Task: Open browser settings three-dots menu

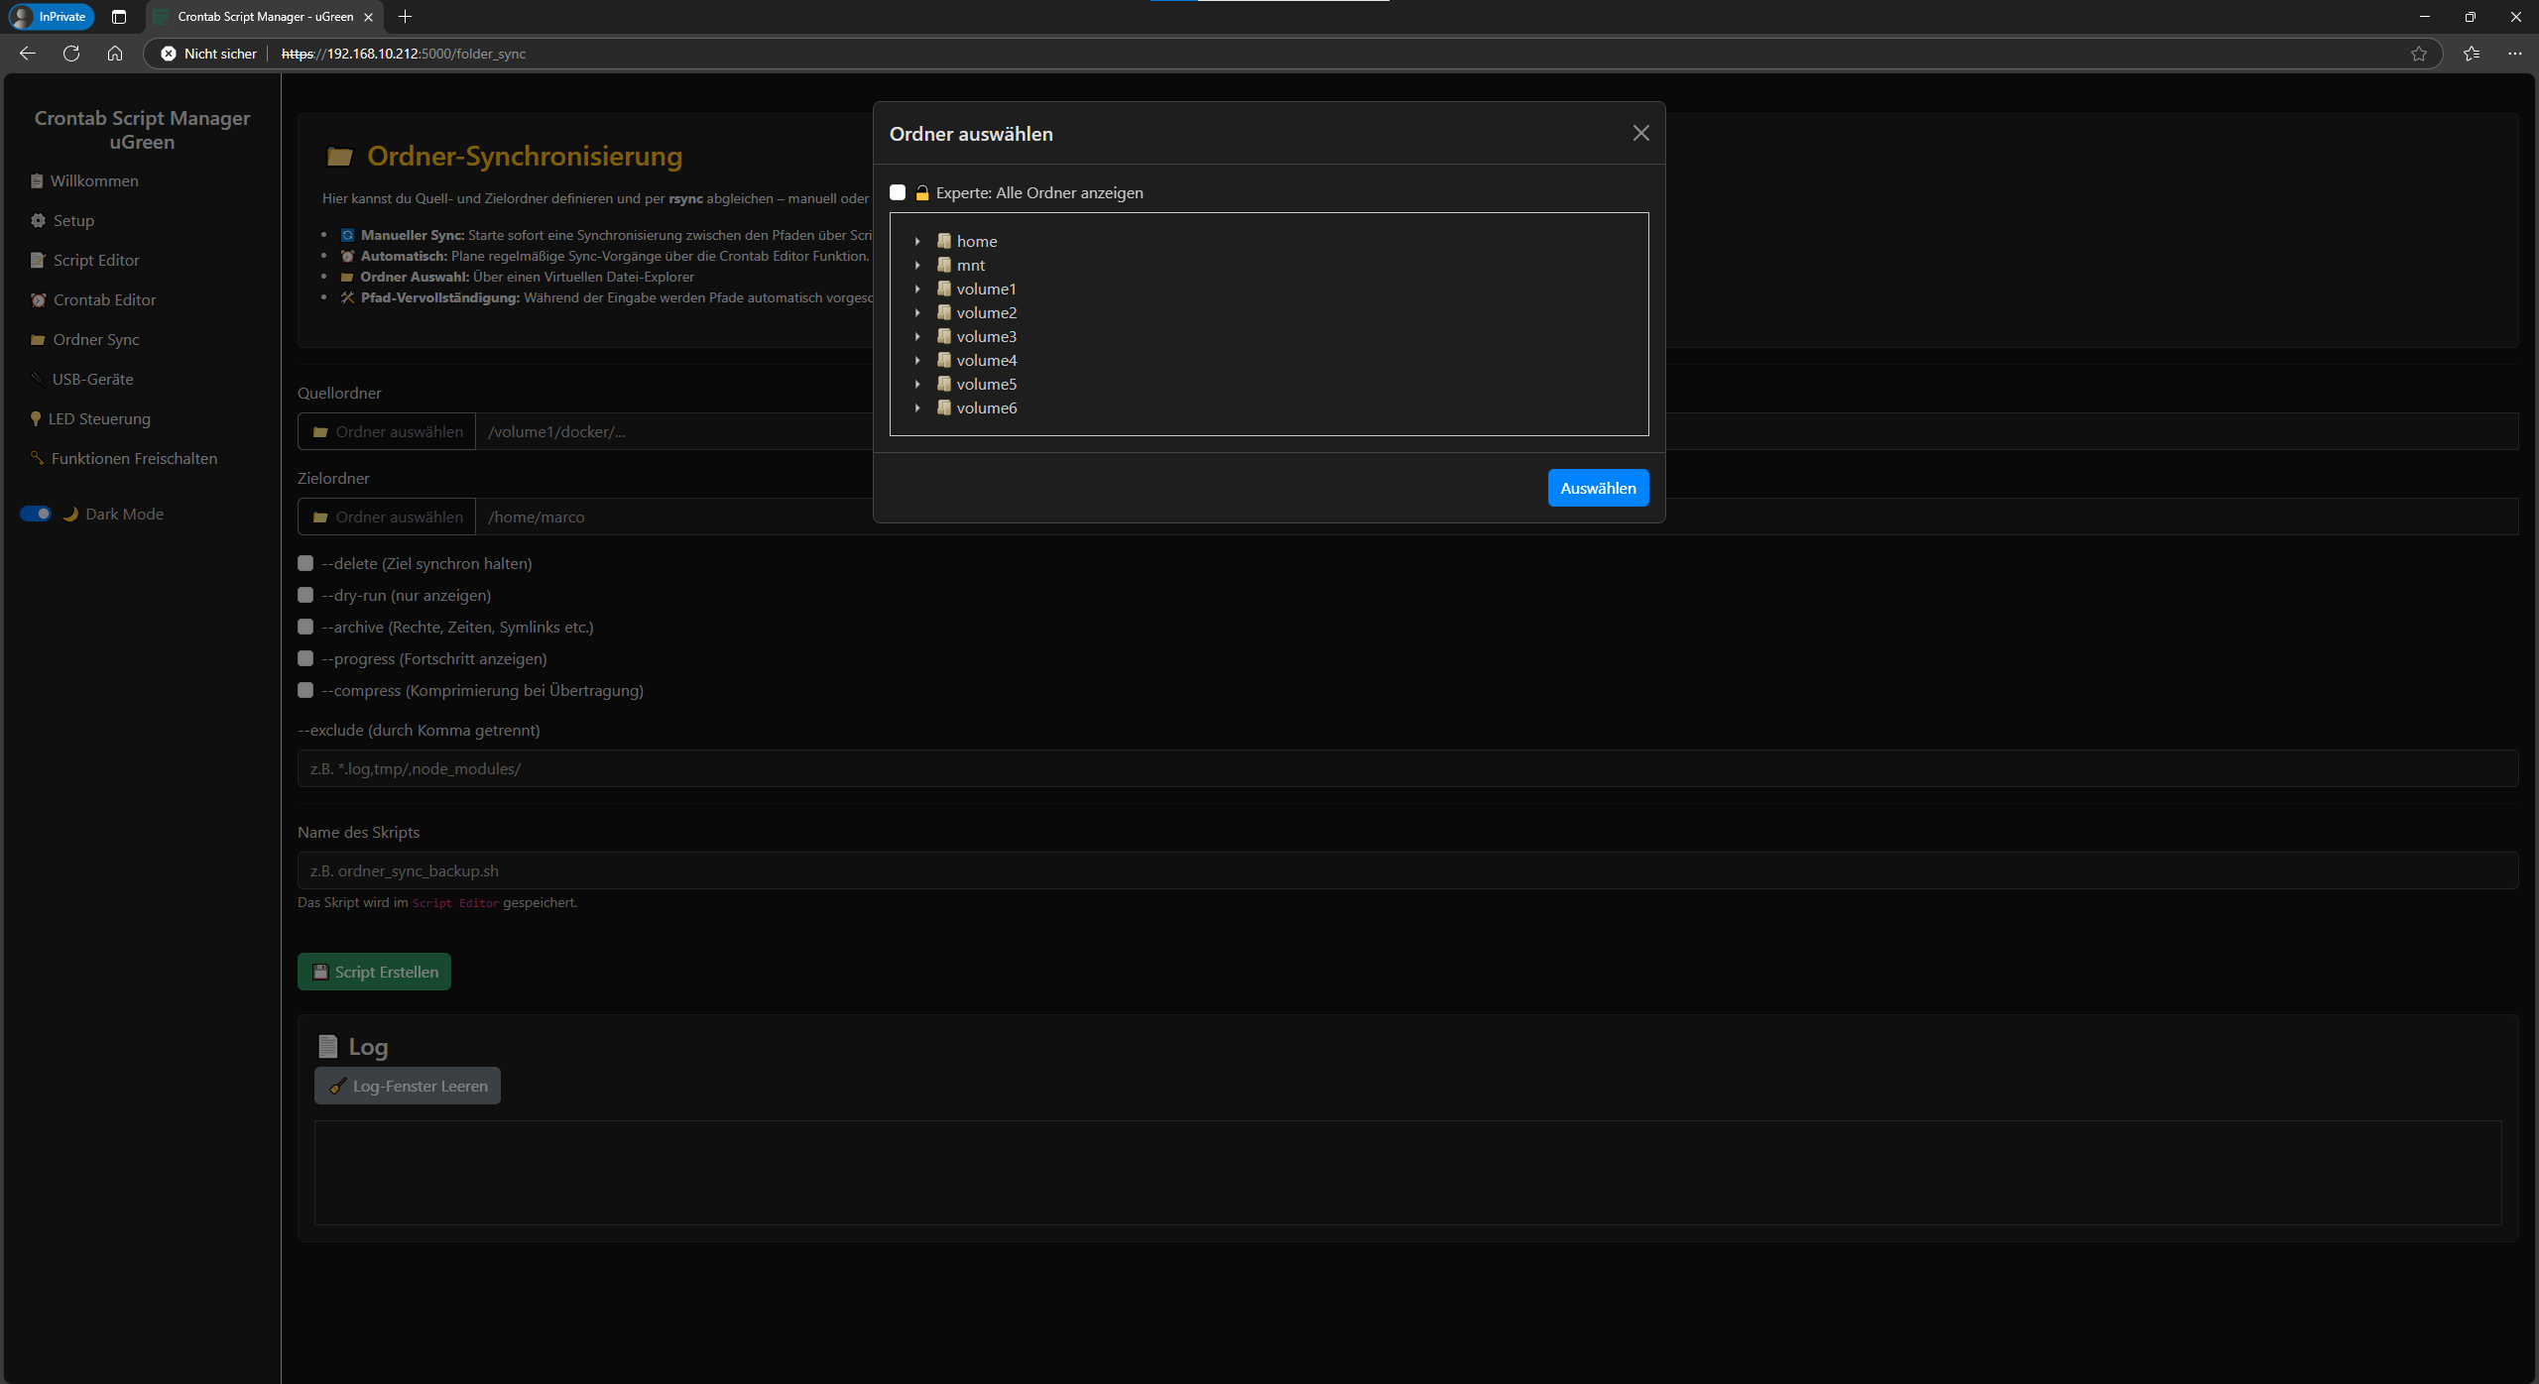Action: click(2514, 54)
